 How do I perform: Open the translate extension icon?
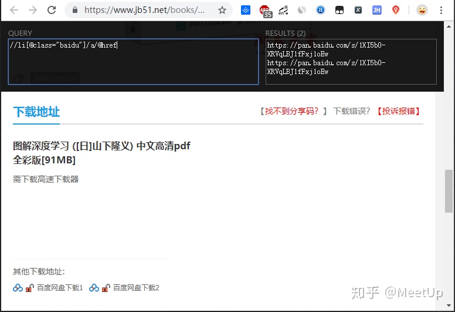click(x=283, y=10)
